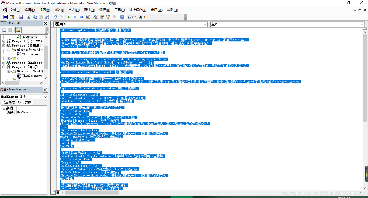The height and width of the screenshot is (198, 368).
Task: Click the code window horizontal scrollbar
Action: pos(211,192)
